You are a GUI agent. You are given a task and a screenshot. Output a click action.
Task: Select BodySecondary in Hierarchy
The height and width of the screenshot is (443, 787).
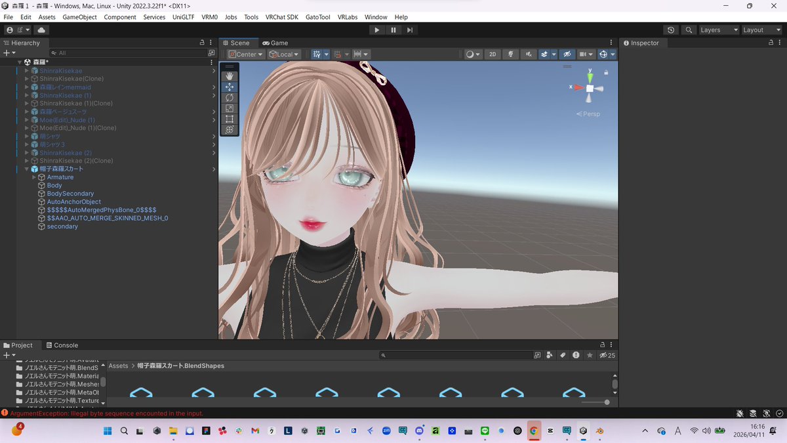click(x=70, y=194)
